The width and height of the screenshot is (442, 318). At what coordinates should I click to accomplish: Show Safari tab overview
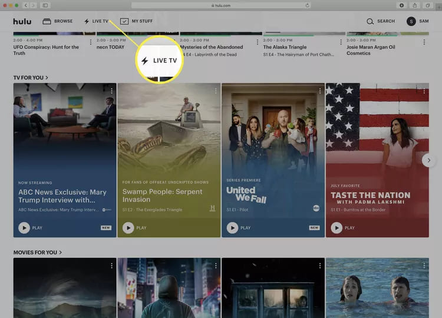[428, 5]
